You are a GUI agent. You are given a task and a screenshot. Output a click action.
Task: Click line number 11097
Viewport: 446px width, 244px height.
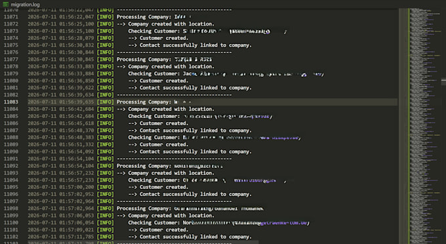point(10,201)
